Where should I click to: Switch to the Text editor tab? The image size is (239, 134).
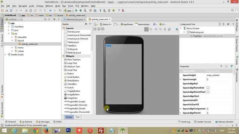coord(77,117)
